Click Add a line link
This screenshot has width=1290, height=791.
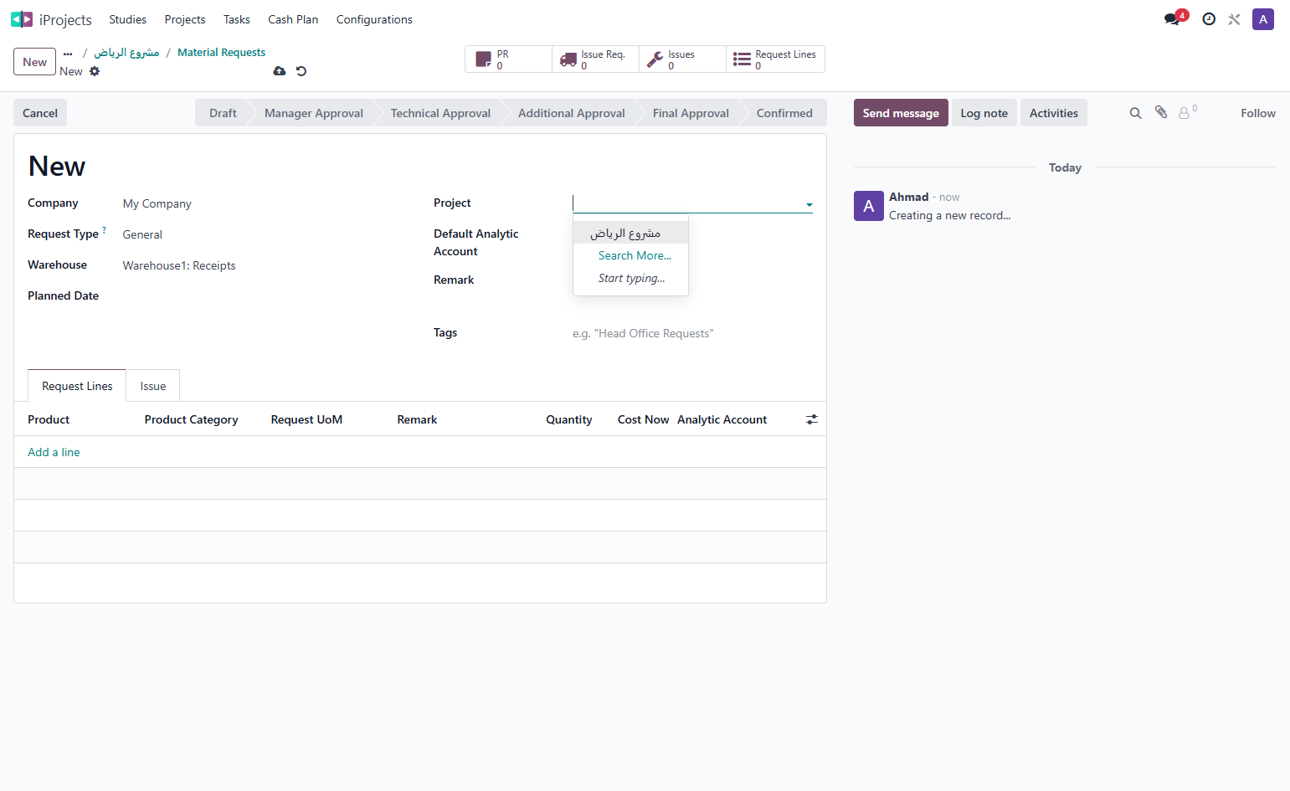(54, 452)
